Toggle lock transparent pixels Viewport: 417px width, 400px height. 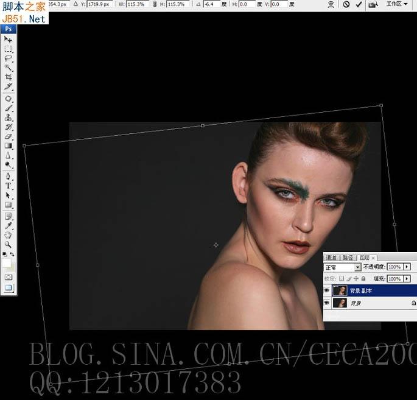(x=342, y=278)
